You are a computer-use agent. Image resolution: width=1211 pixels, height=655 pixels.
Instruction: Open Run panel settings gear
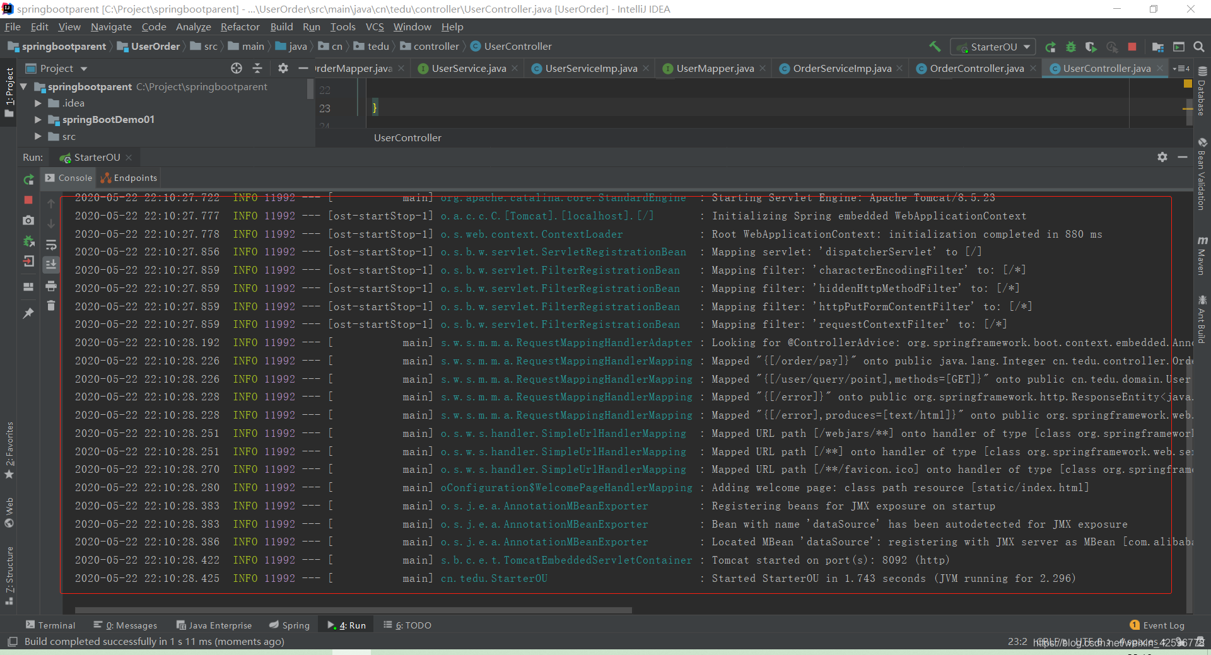(x=1162, y=157)
